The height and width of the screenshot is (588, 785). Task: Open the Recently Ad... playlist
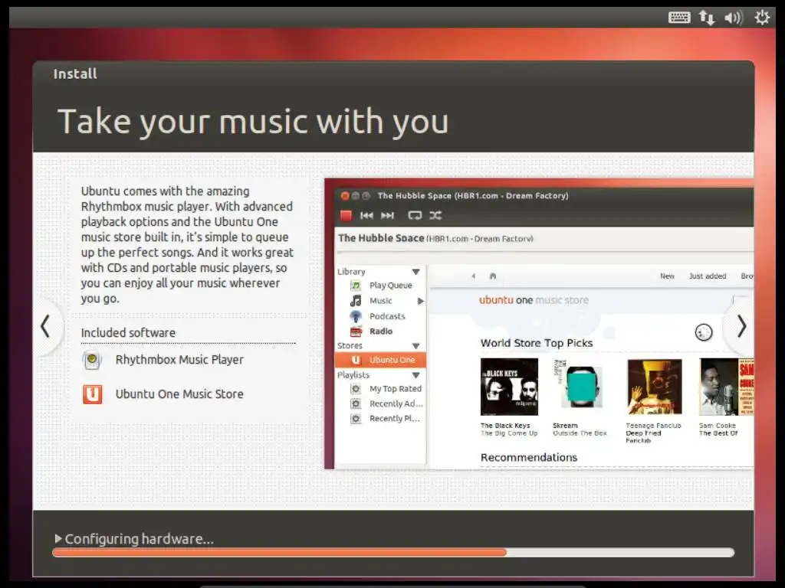396,403
